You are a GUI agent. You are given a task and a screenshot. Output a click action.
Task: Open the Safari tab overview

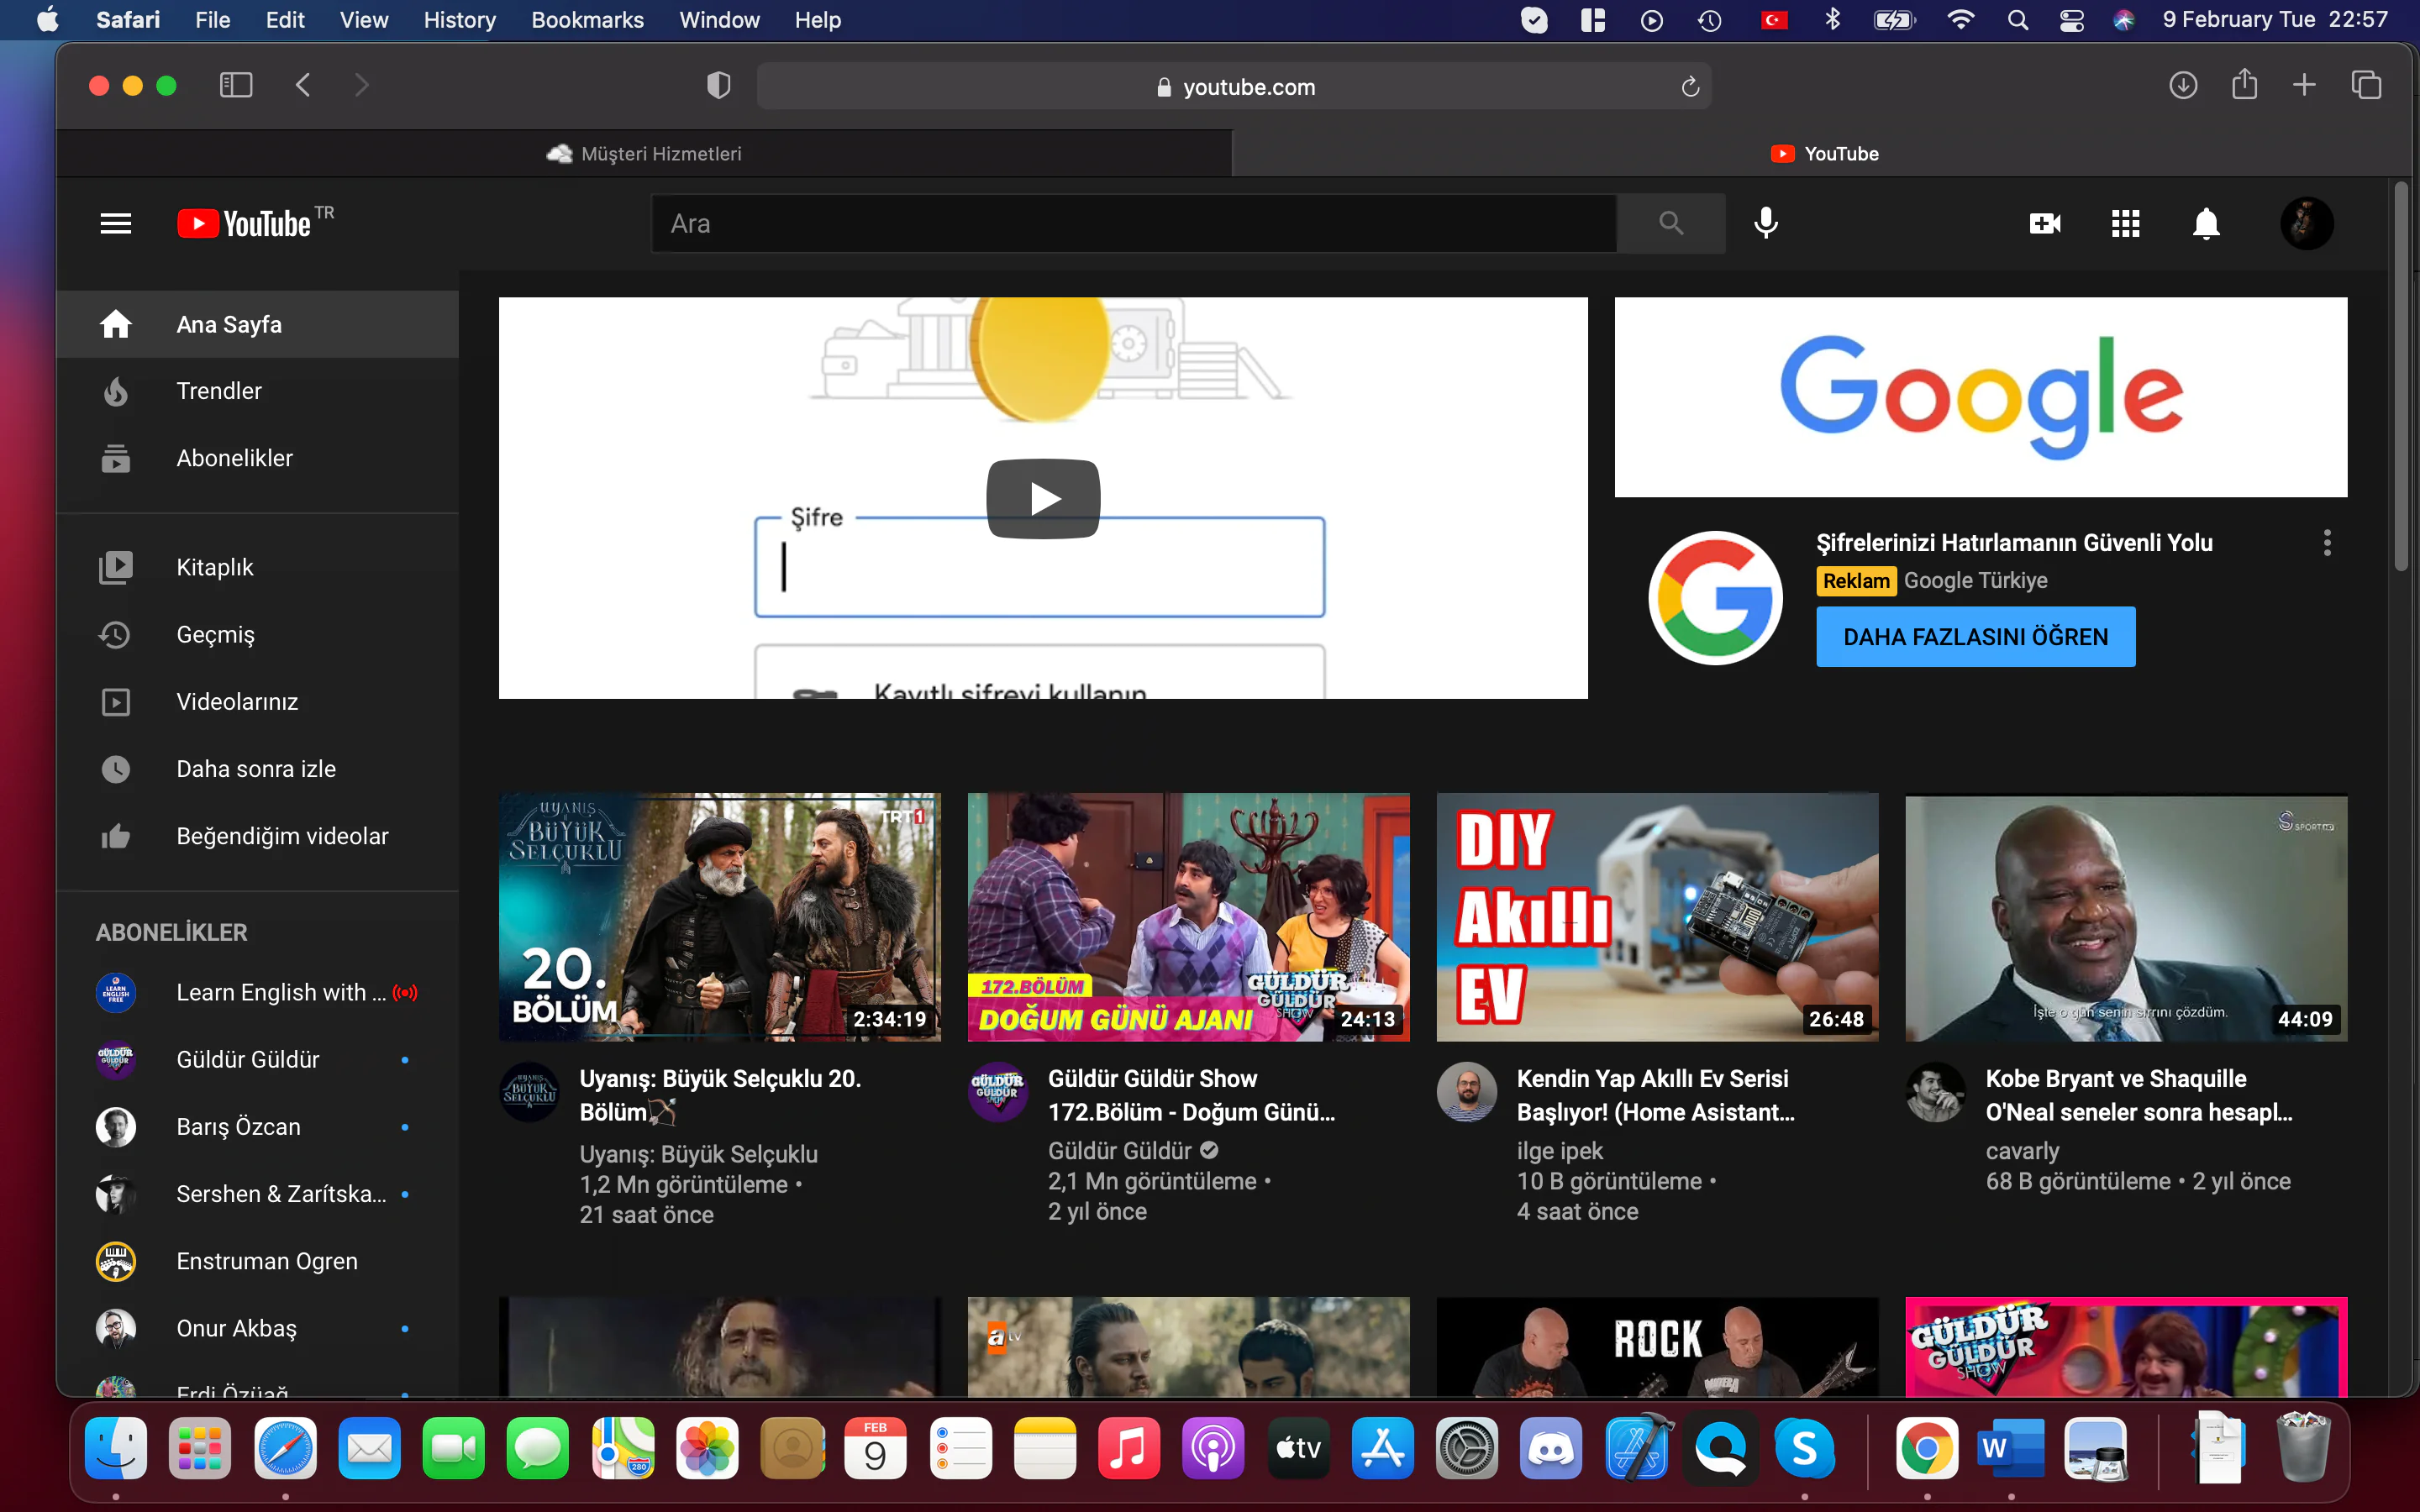point(2366,85)
